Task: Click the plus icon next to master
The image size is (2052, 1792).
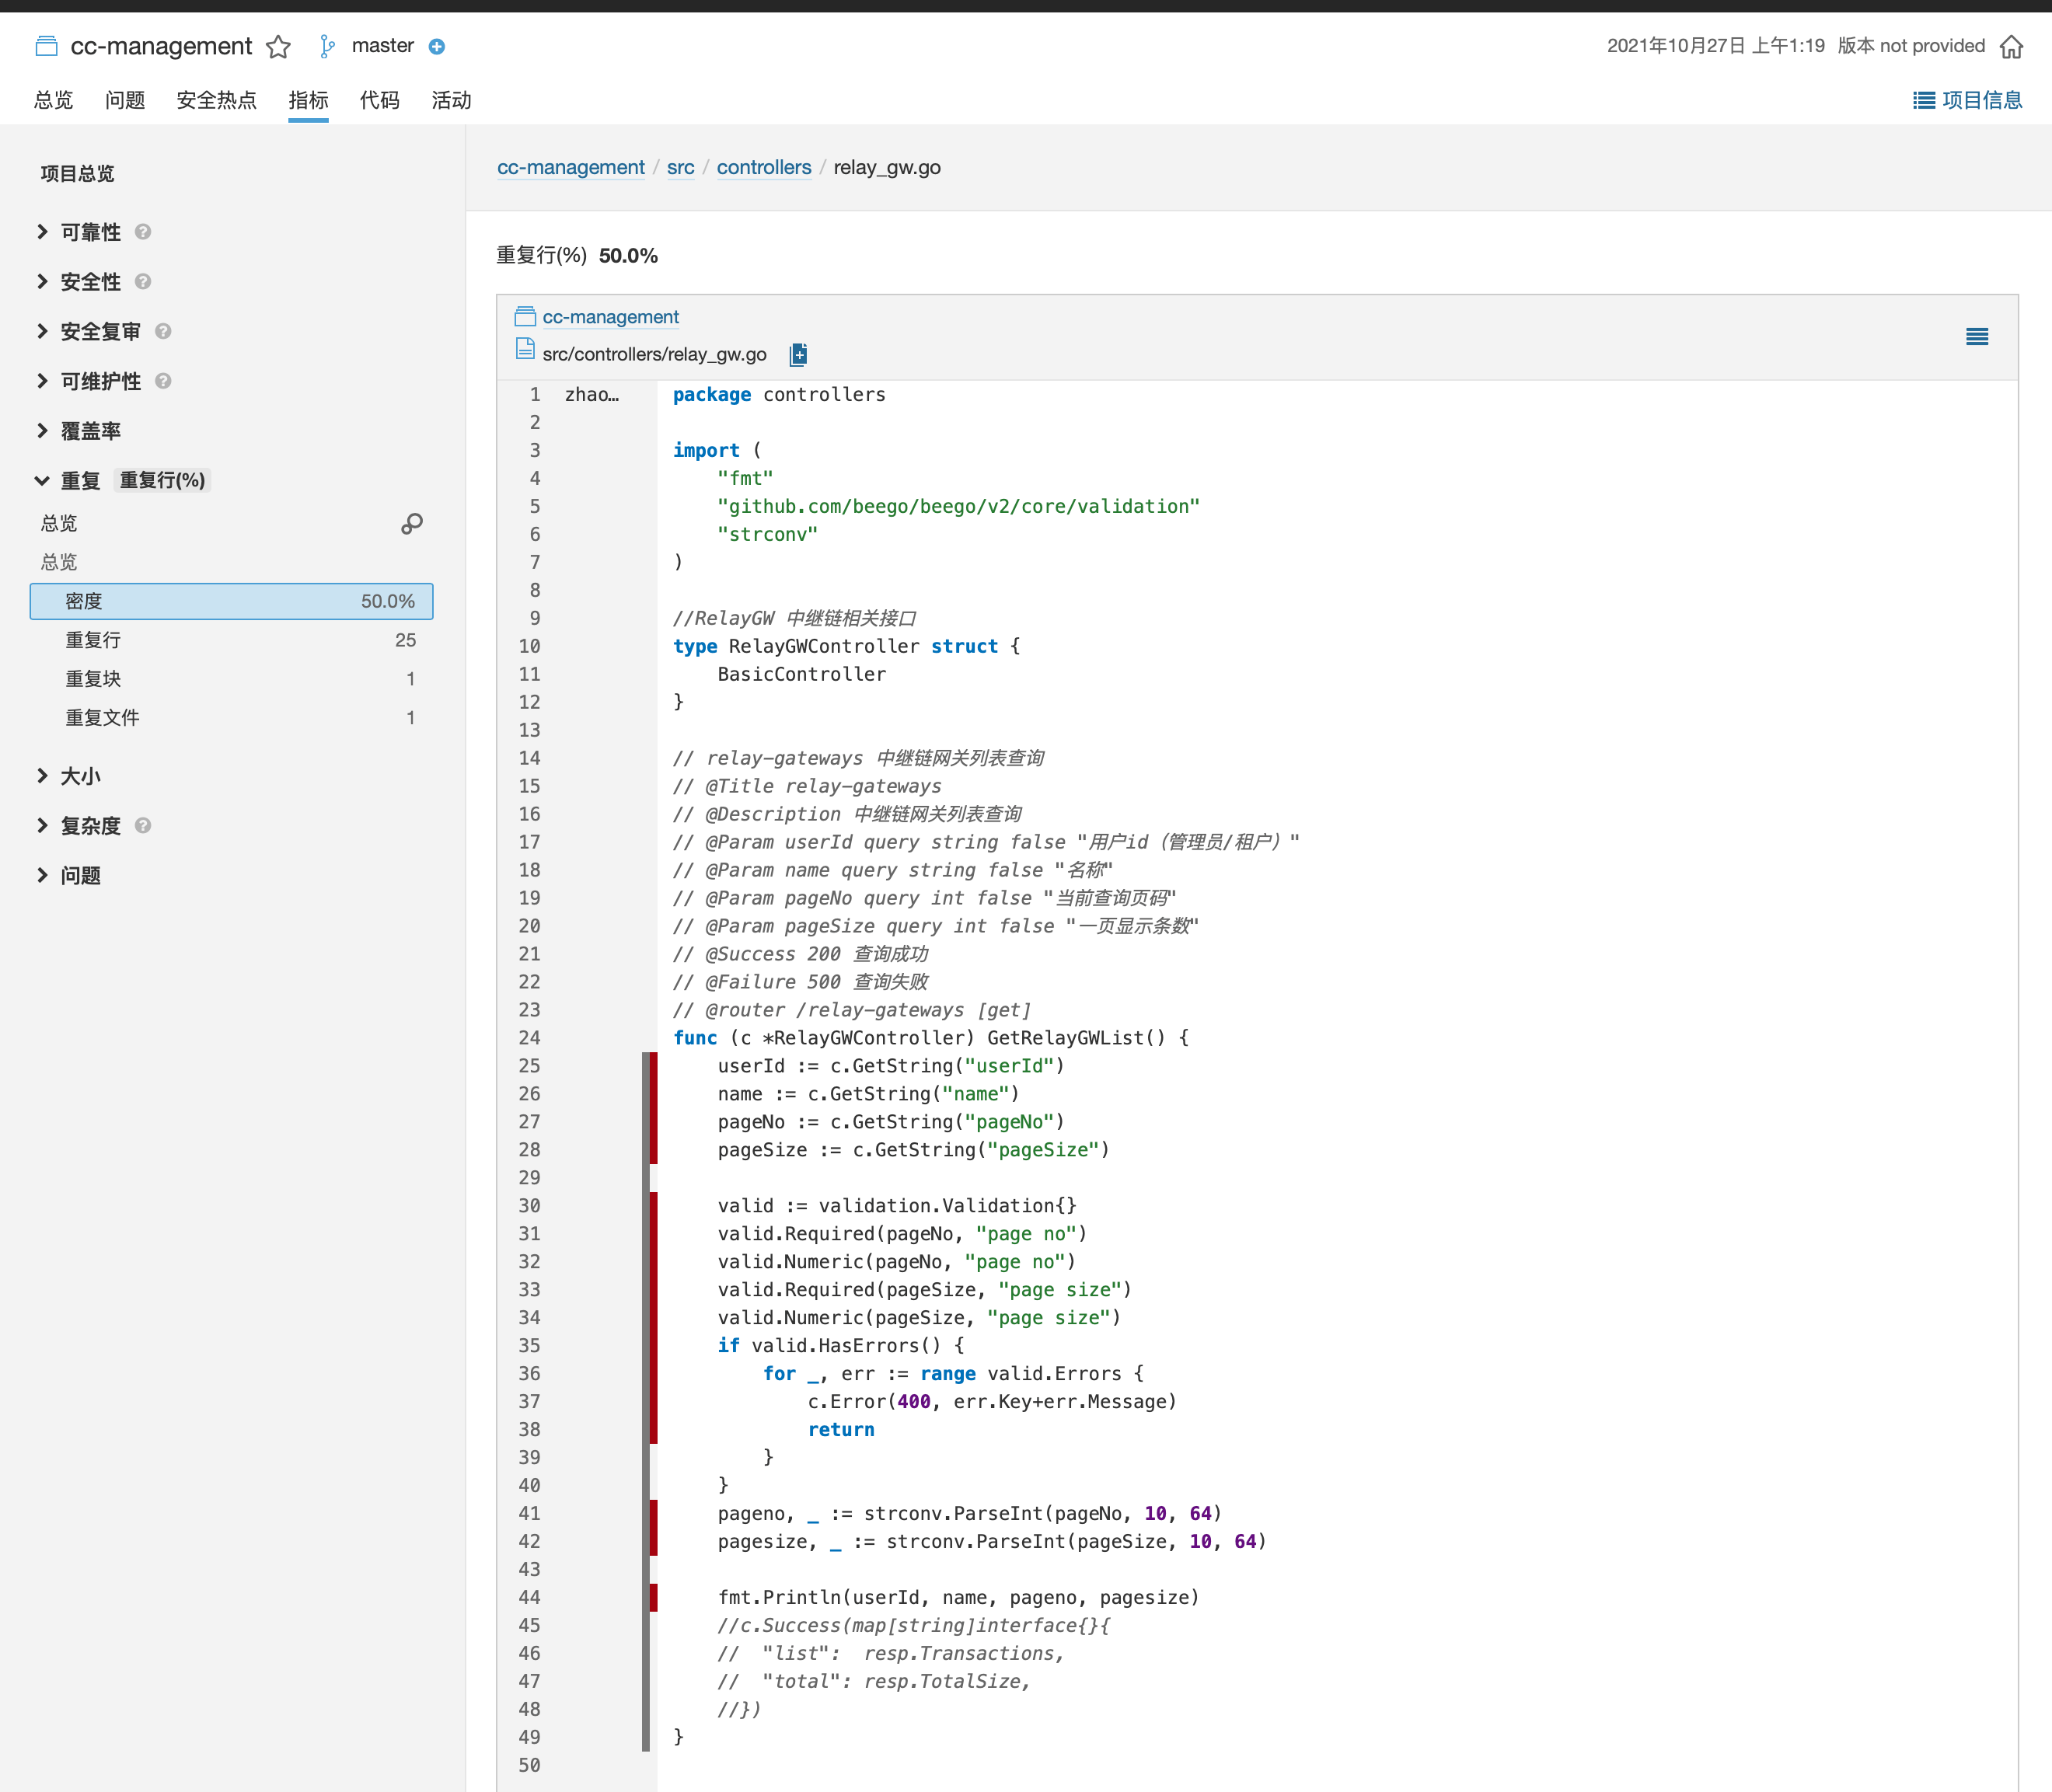Action: 437,47
